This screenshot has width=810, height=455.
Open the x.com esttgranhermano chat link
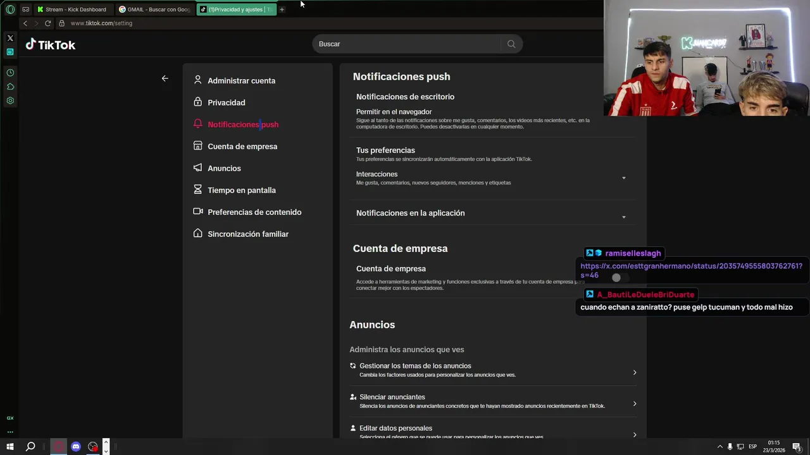tap(691, 270)
